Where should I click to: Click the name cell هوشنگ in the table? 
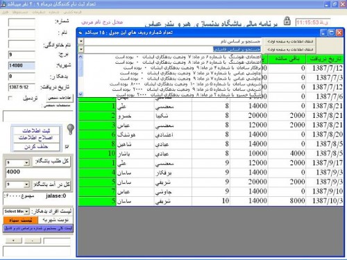(135, 135)
